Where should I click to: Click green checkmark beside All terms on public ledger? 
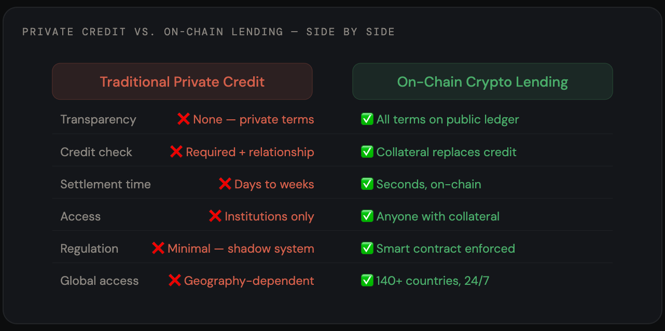(367, 119)
